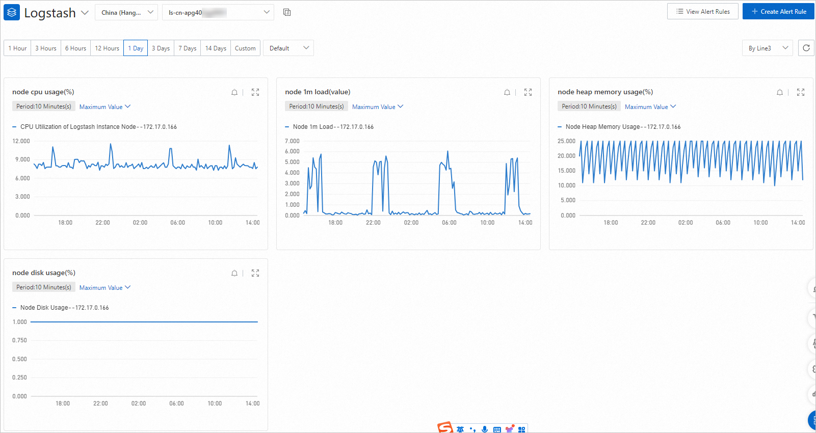Expand node disk usage chart to fullscreen
Image resolution: width=816 pixels, height=433 pixels.
click(255, 273)
